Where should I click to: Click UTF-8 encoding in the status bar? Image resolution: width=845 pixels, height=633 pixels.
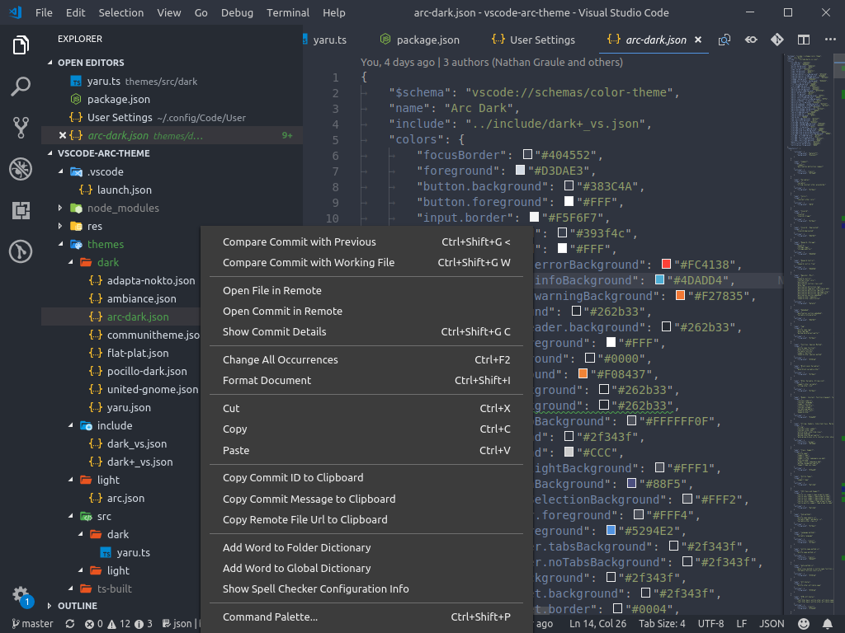(x=710, y=623)
